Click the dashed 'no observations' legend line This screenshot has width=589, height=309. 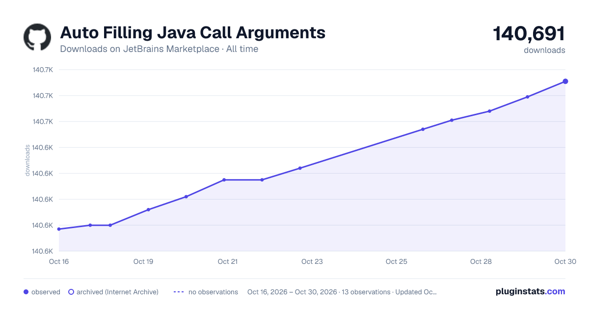point(179,292)
